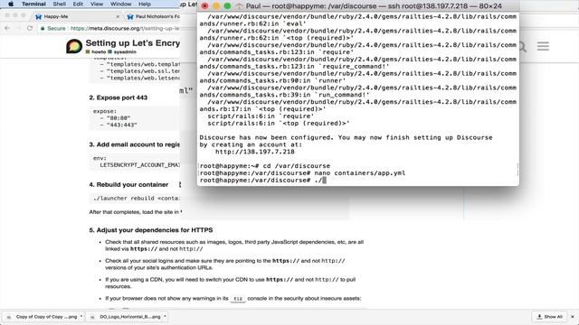Click the browser back arrow
Viewport: 579px width, 325px height.
[x=7, y=28]
